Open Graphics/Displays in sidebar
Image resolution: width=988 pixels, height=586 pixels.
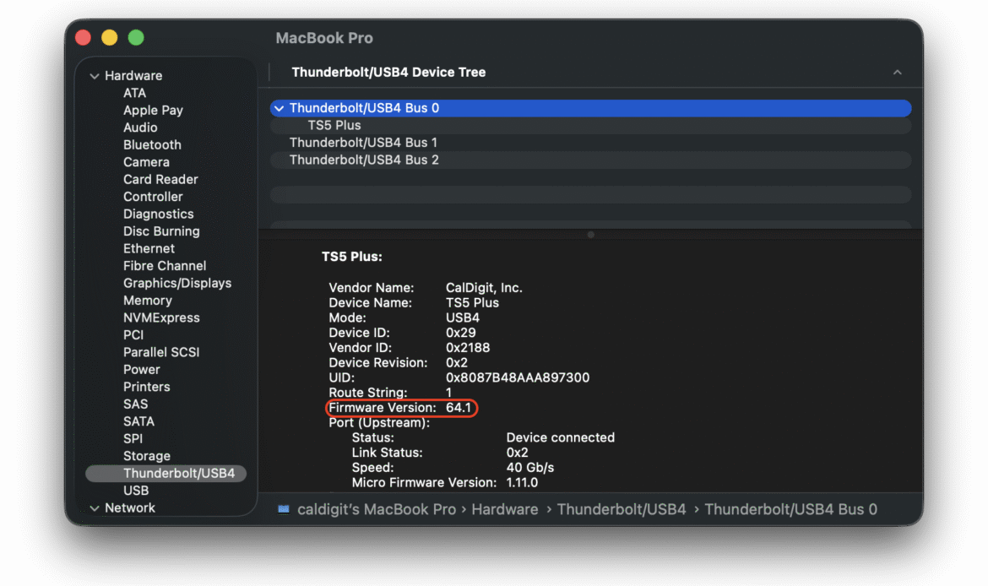[177, 283]
